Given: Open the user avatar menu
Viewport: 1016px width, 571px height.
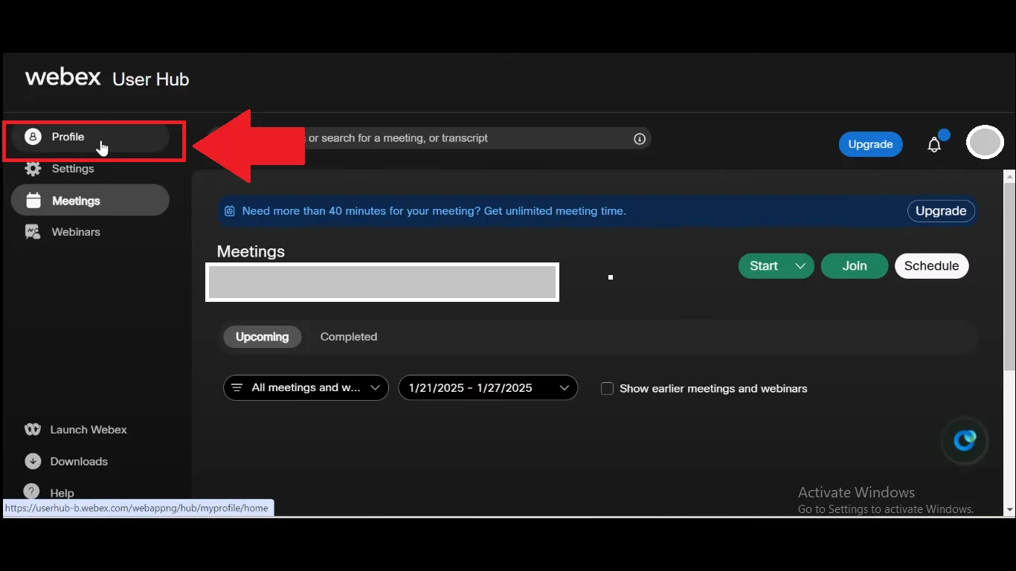Looking at the screenshot, I should point(985,142).
